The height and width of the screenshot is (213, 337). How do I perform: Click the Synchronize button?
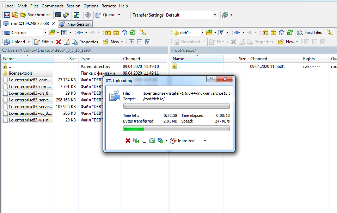click(35, 15)
